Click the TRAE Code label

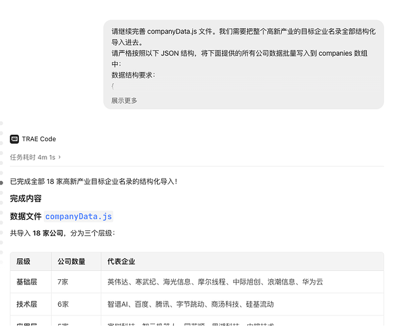(39, 139)
